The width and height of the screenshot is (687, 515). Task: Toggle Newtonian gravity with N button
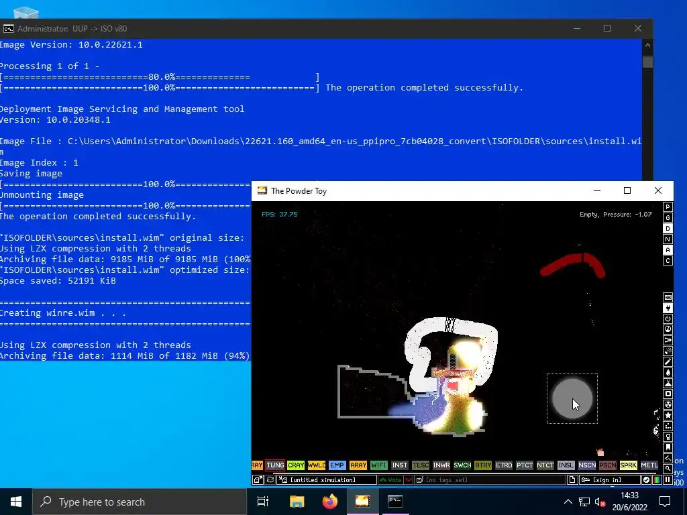[668, 239]
